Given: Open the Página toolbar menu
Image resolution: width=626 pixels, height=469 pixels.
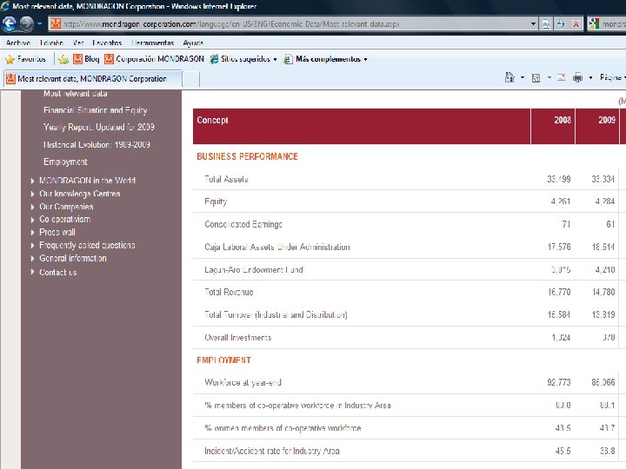Looking at the screenshot, I should 612,77.
